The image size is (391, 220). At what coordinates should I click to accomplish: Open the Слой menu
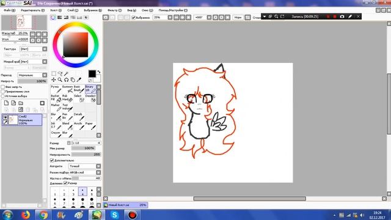73,10
